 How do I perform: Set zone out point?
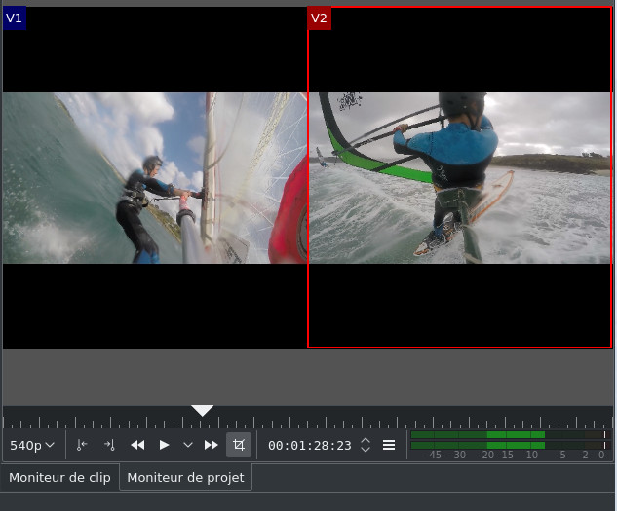pyautogui.click(x=109, y=445)
